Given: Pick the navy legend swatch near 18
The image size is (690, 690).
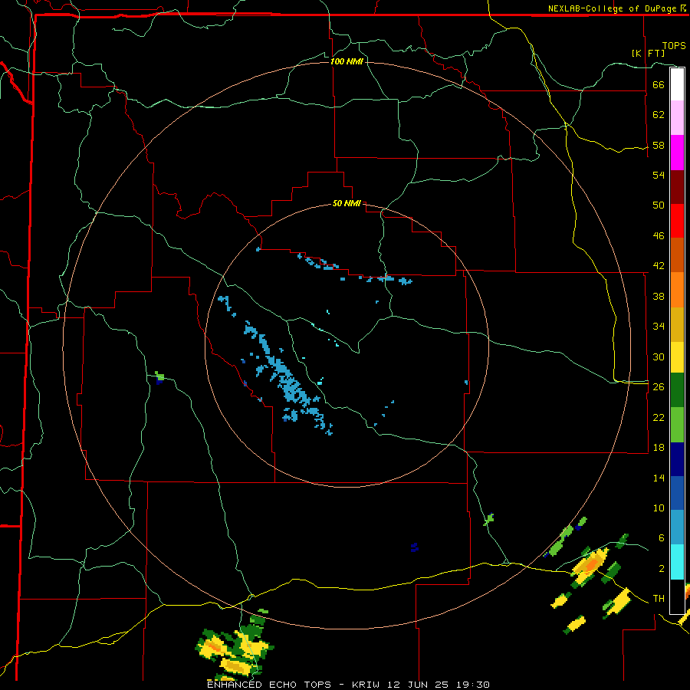Looking at the screenshot, I should (677, 459).
